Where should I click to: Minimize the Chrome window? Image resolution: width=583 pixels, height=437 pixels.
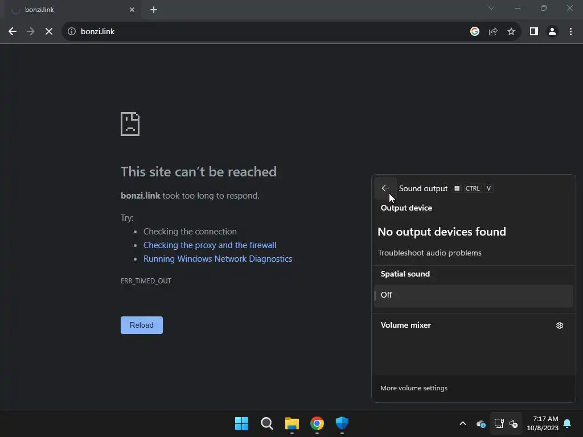[x=518, y=8]
